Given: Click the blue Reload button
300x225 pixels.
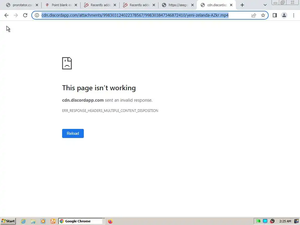Looking at the screenshot, I should tap(73, 133).
